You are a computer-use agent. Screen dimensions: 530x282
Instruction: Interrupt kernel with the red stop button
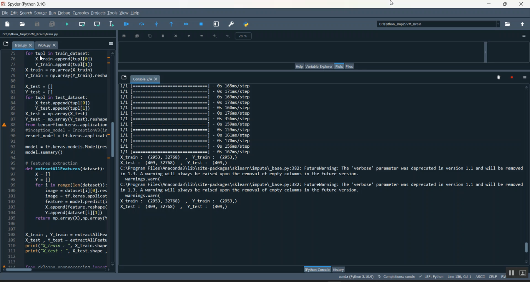pos(512,78)
